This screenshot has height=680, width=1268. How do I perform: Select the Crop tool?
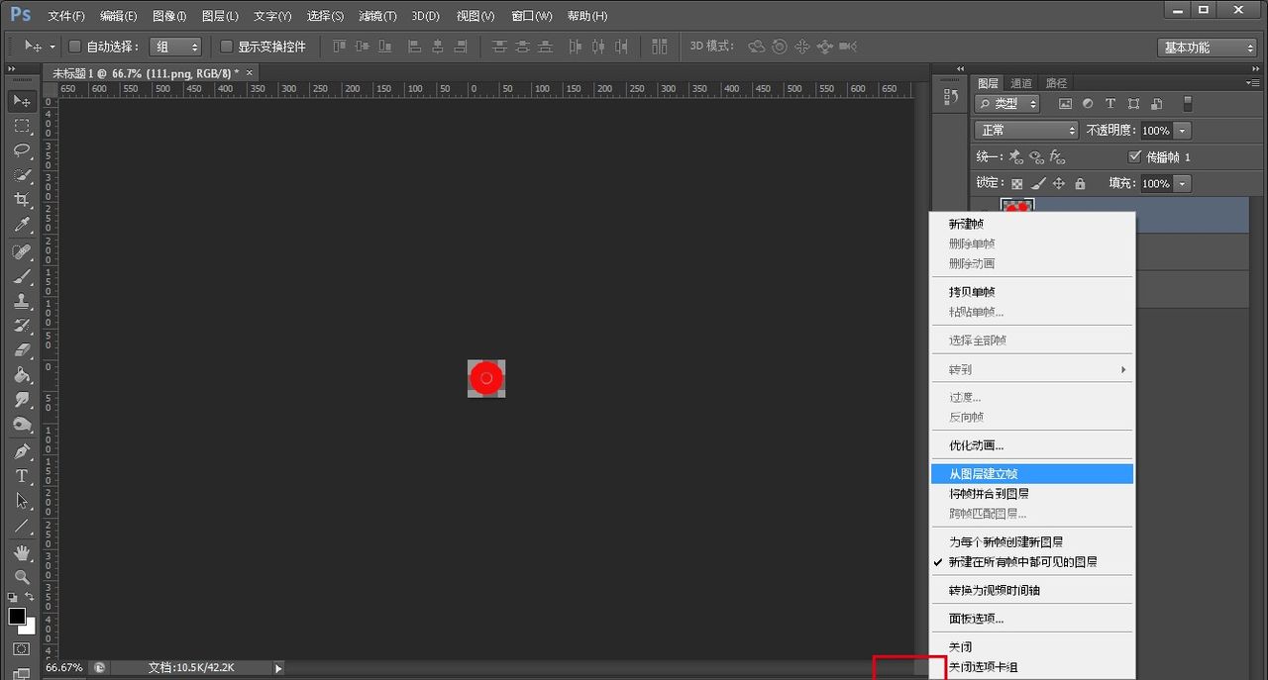coord(22,200)
